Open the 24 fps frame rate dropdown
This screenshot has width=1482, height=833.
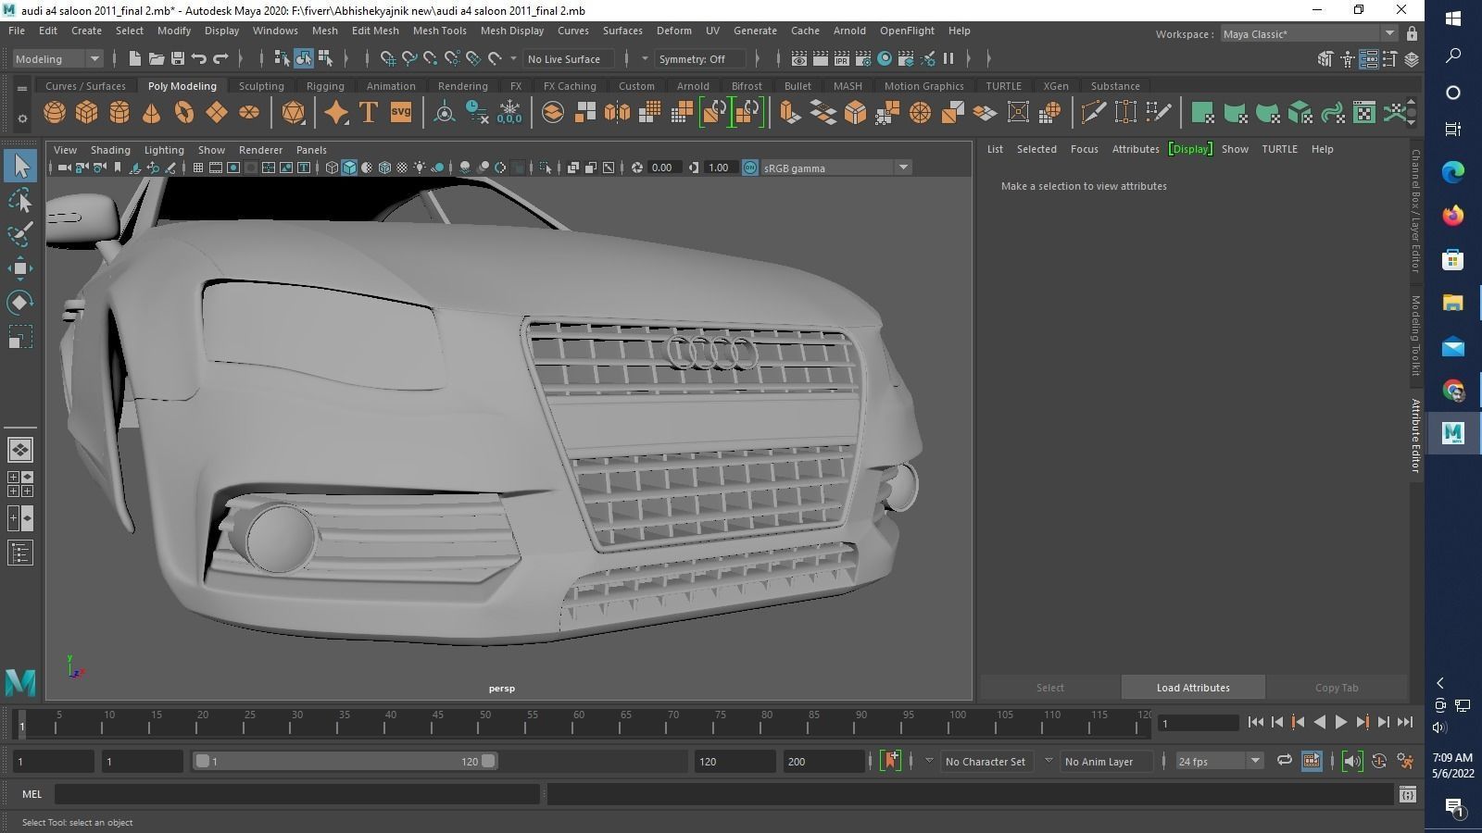1219,762
